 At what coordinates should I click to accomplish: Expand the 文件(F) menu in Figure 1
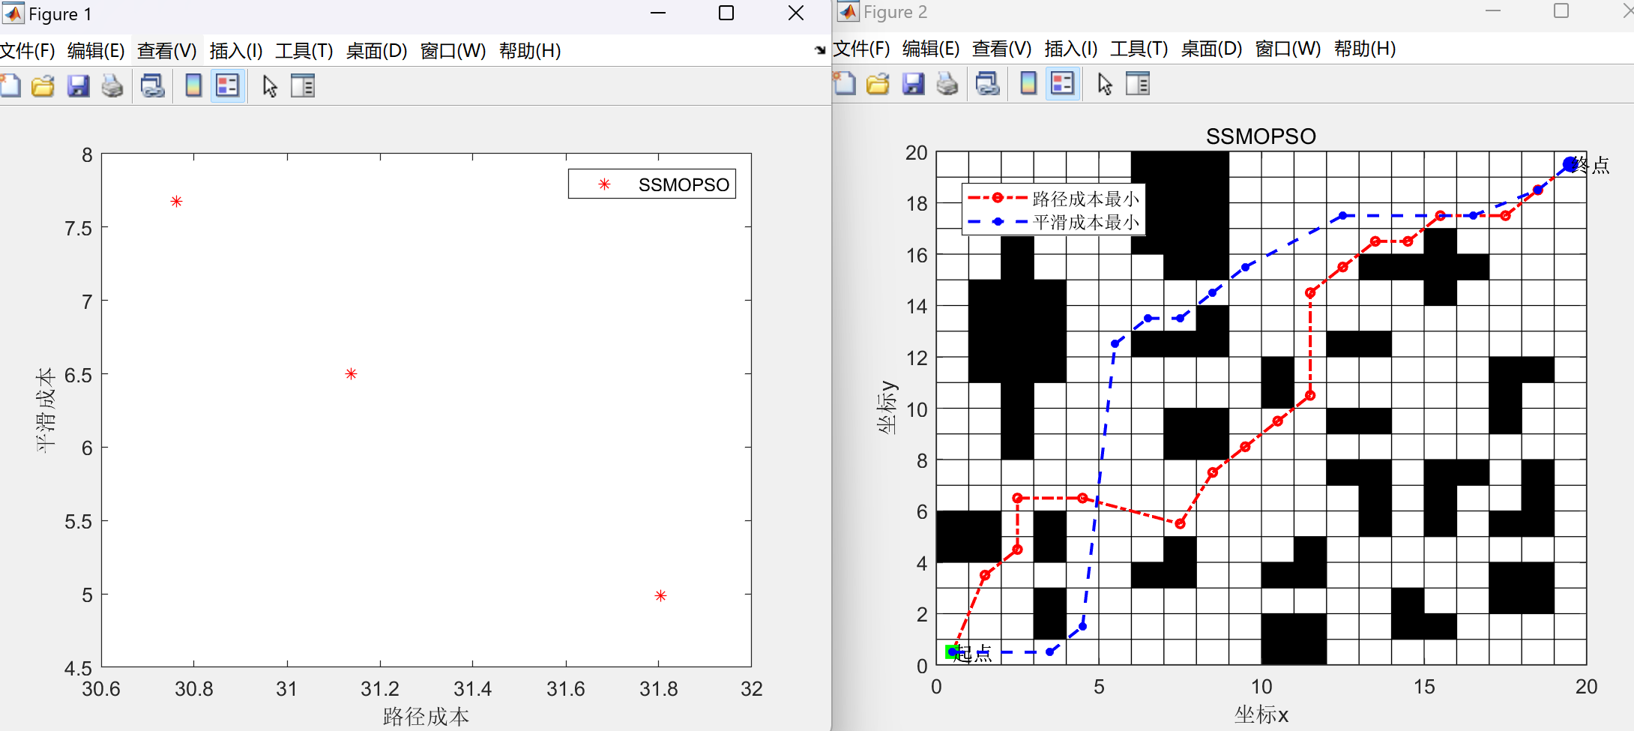pos(28,50)
